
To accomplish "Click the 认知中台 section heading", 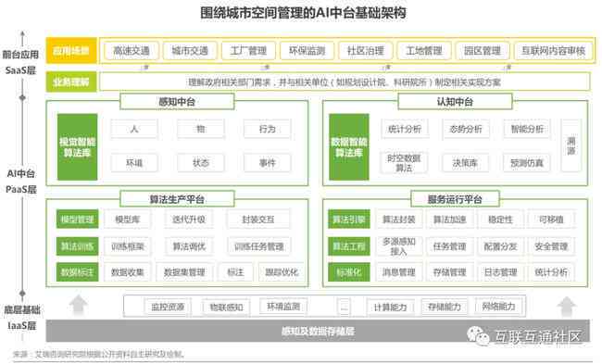I will (x=455, y=102).
